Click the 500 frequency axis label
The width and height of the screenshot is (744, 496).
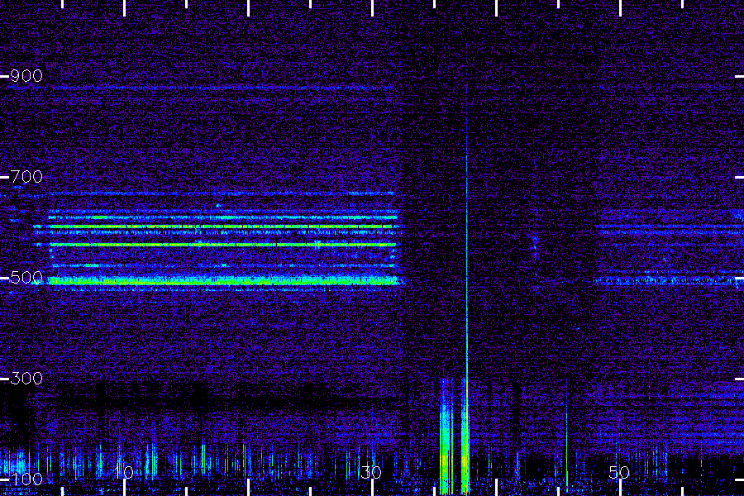26,278
